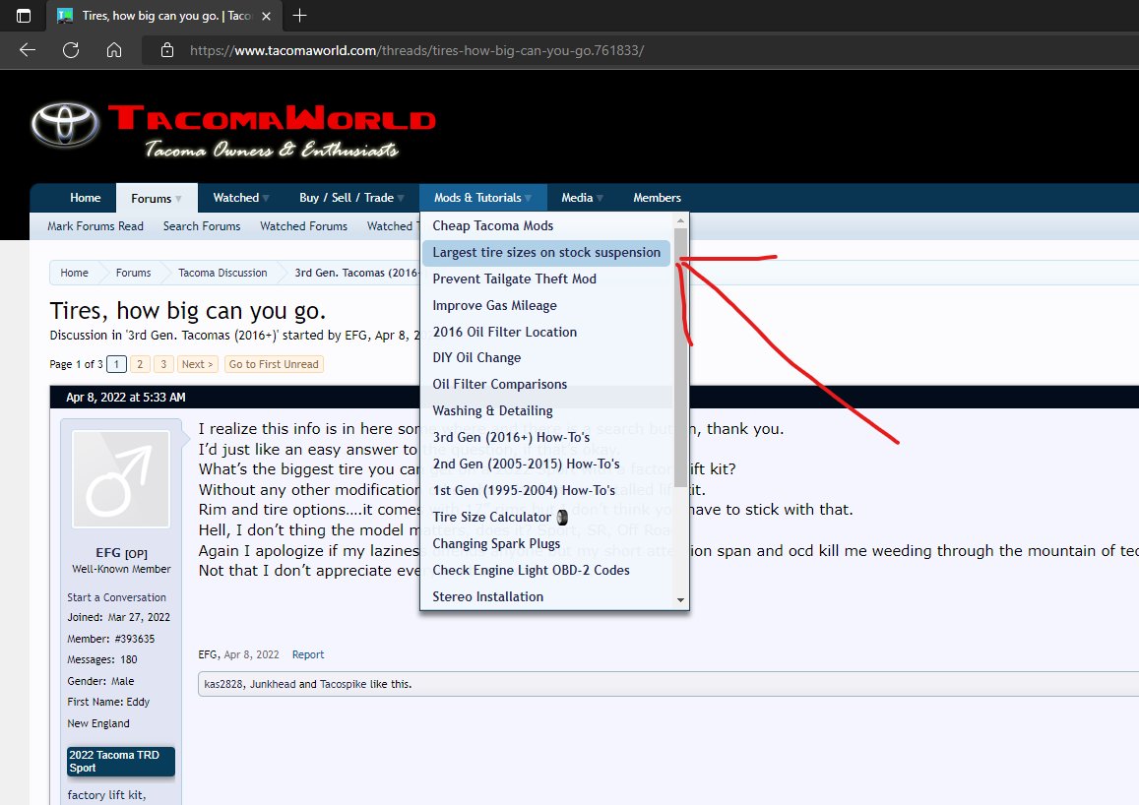Open 2016 Oil Filter Location entry
This screenshot has width=1139, height=805.
tap(504, 332)
